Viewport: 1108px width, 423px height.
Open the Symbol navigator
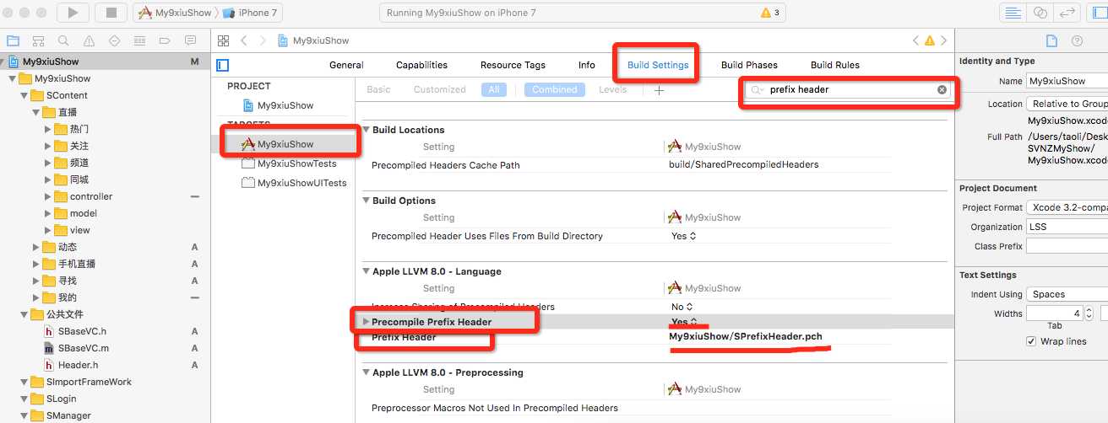pos(38,40)
